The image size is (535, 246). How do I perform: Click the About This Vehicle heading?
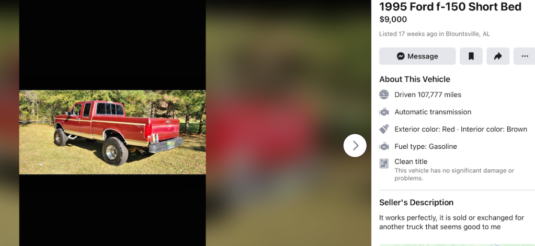pos(415,79)
